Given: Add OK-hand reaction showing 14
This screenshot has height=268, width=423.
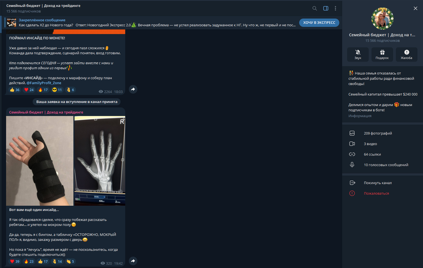Looking at the screenshot, I should pyautogui.click(x=57, y=262).
